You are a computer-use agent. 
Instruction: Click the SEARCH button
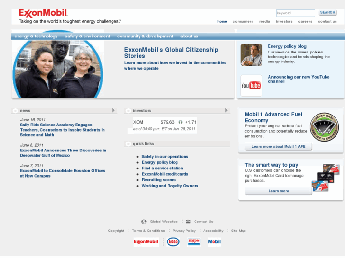[x=327, y=12]
